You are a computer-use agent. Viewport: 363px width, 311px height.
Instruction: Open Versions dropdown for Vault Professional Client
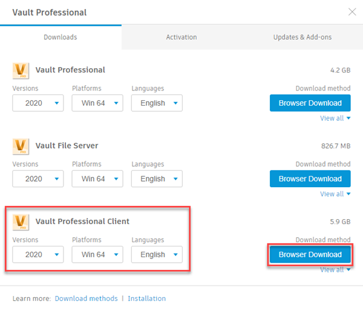[38, 255]
